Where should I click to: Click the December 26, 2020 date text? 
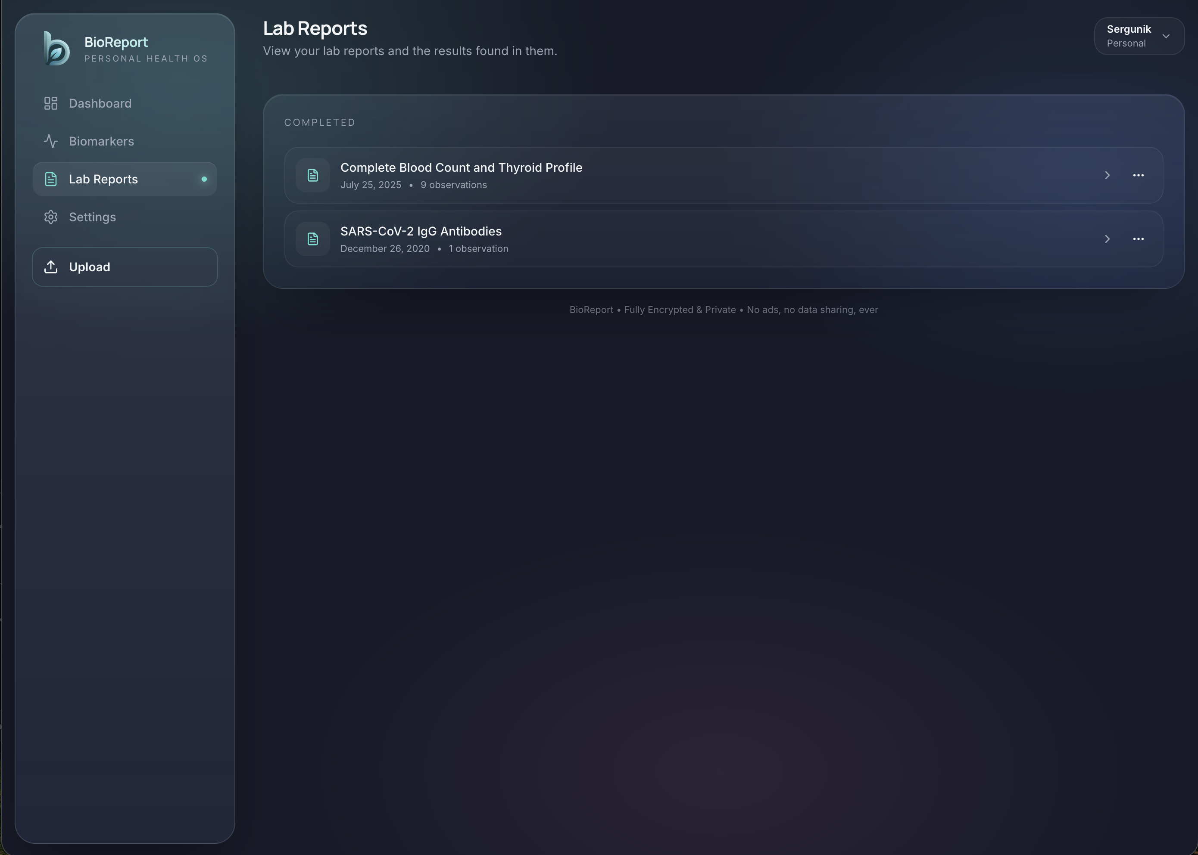point(385,248)
